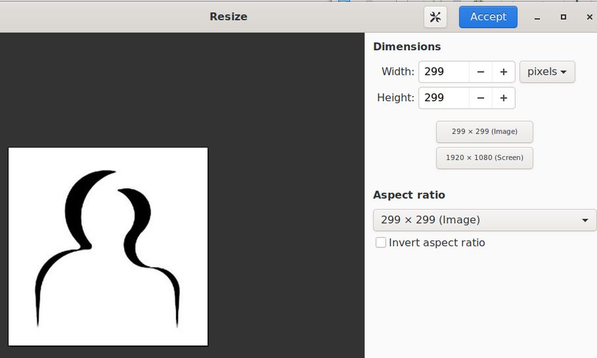The width and height of the screenshot is (597, 358).
Task: Choose the 1920 × 1080 (Screen) preset
Action: (x=484, y=158)
